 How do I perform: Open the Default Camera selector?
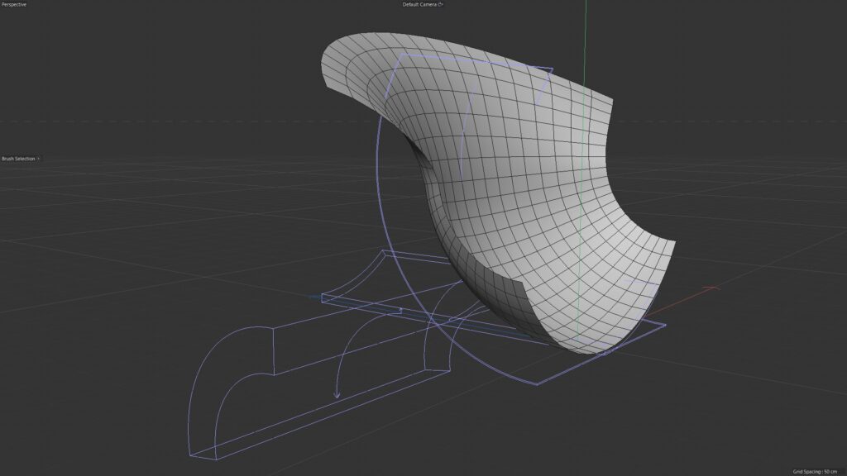pos(419,4)
